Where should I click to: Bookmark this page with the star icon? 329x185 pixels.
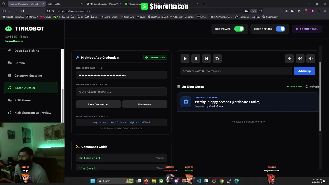tap(261, 11)
